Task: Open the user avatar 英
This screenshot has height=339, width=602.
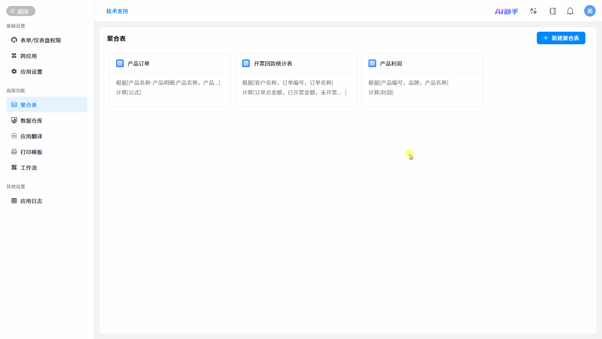Action: click(590, 11)
